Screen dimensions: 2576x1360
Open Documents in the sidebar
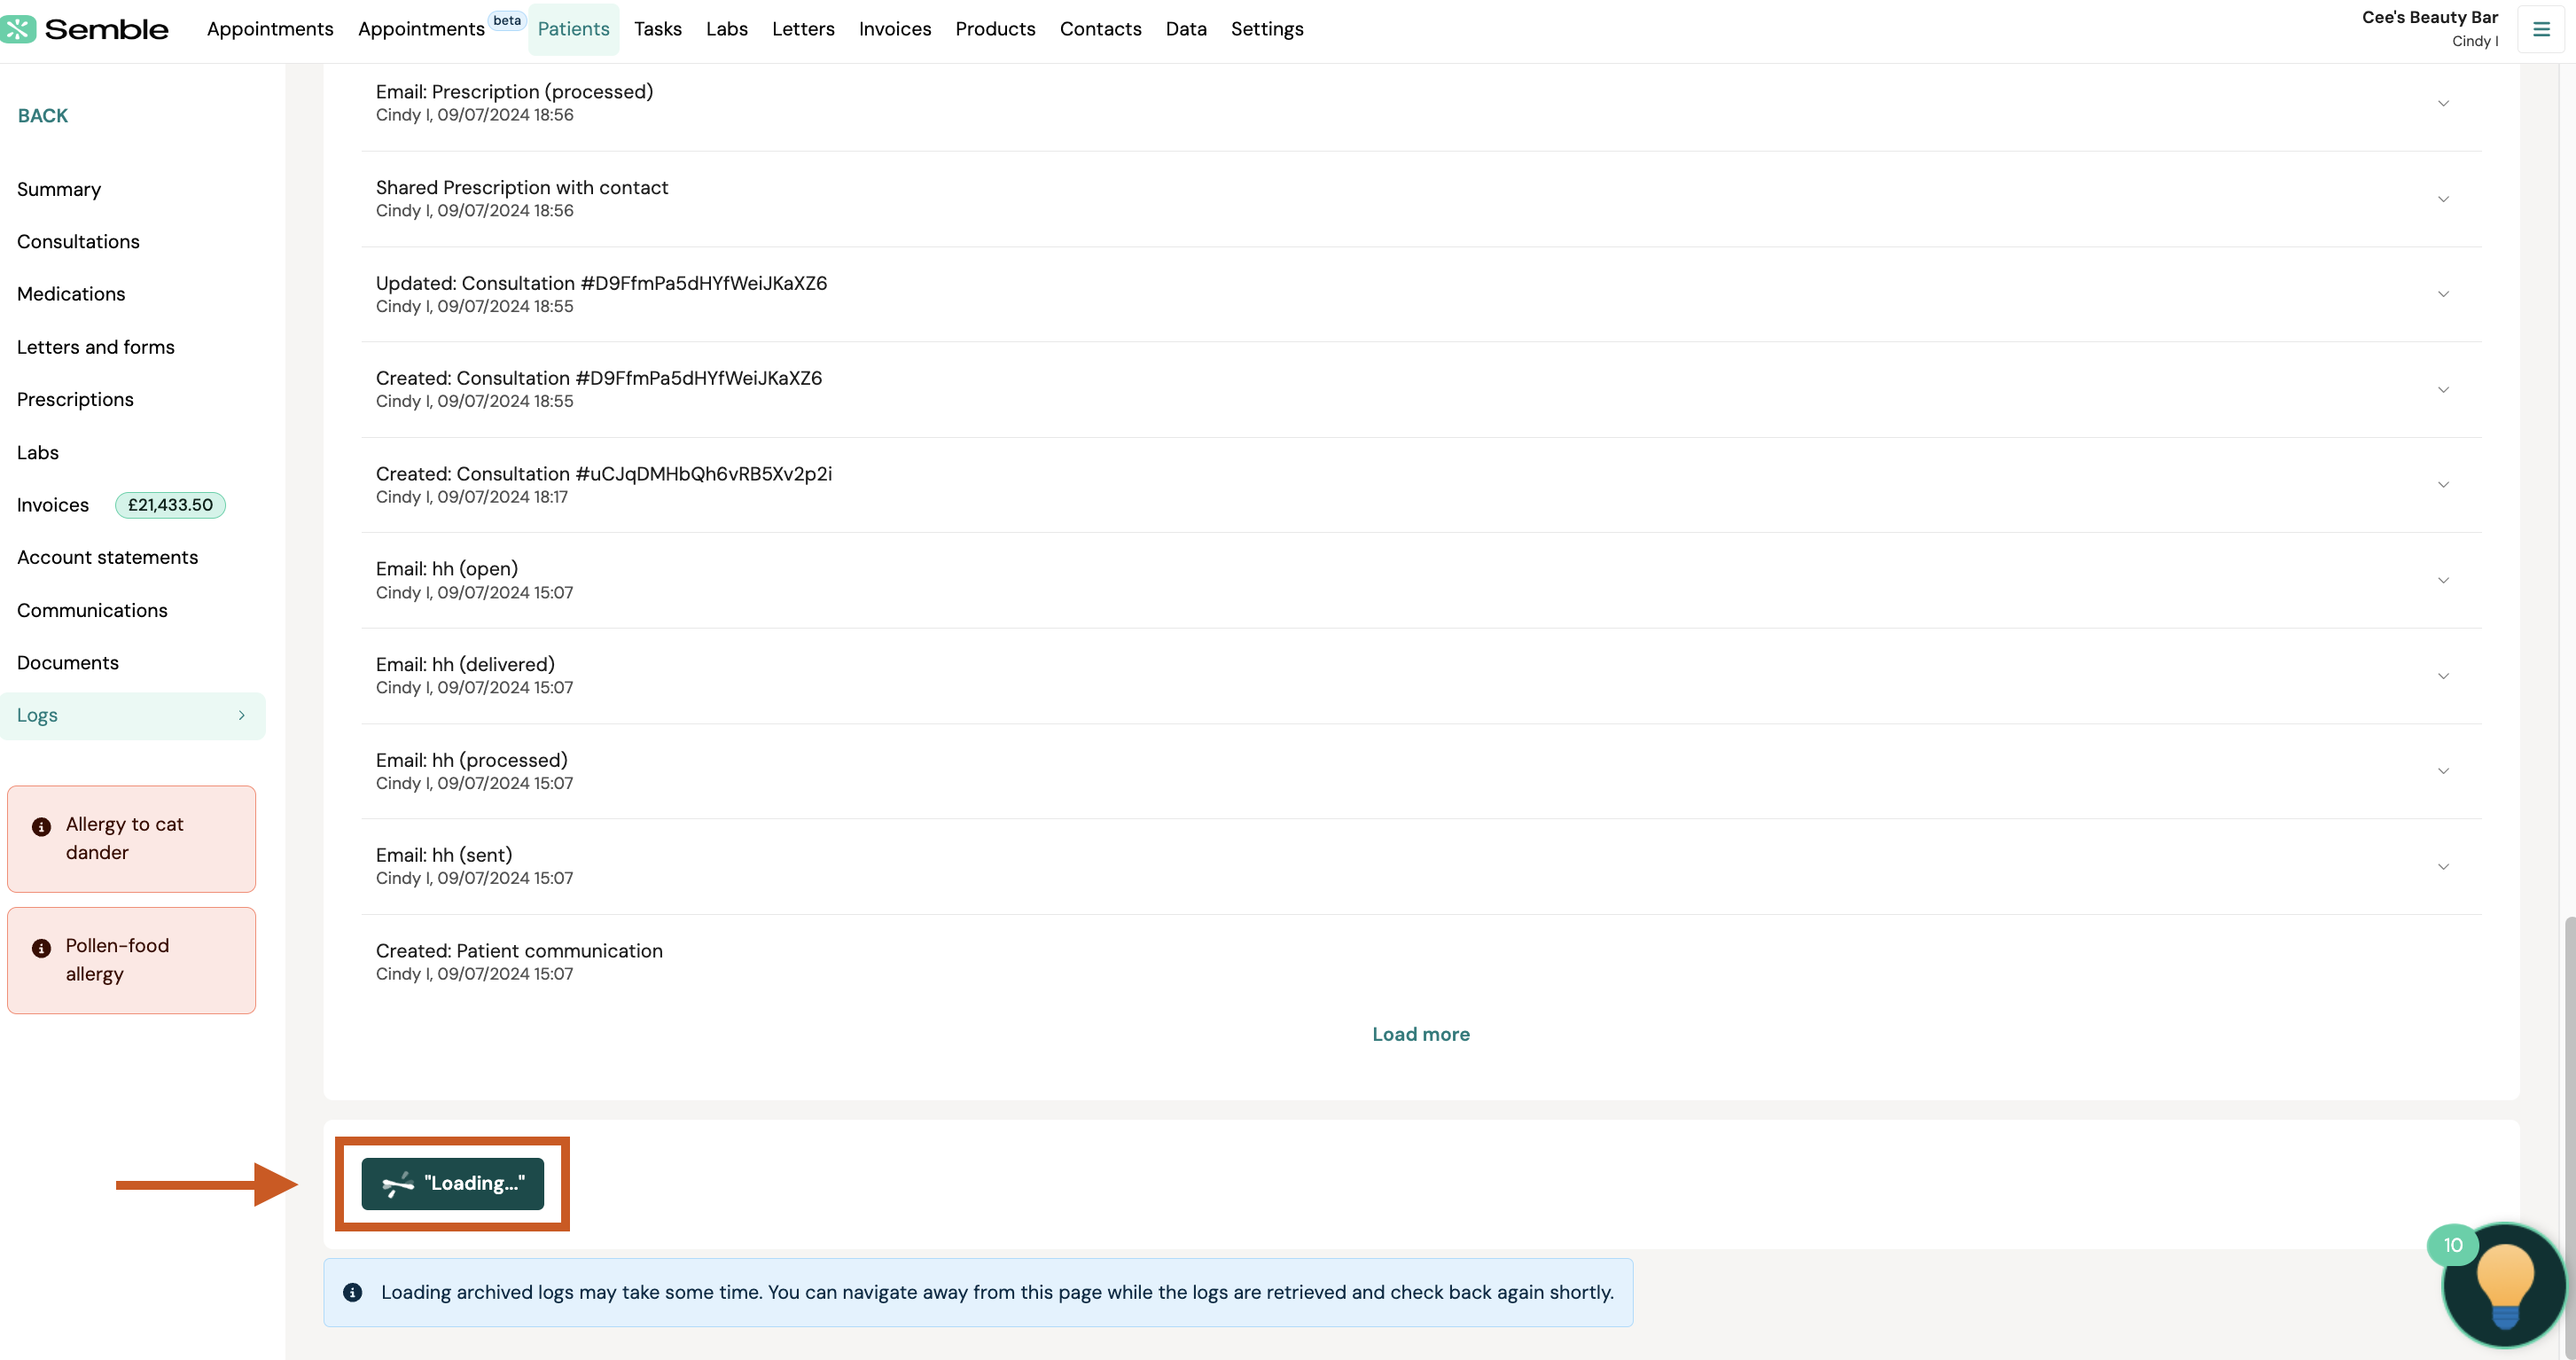point(68,663)
